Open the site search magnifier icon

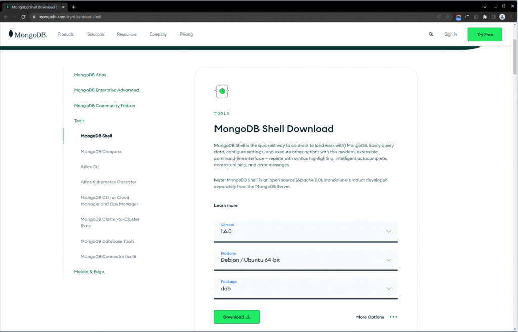click(431, 34)
